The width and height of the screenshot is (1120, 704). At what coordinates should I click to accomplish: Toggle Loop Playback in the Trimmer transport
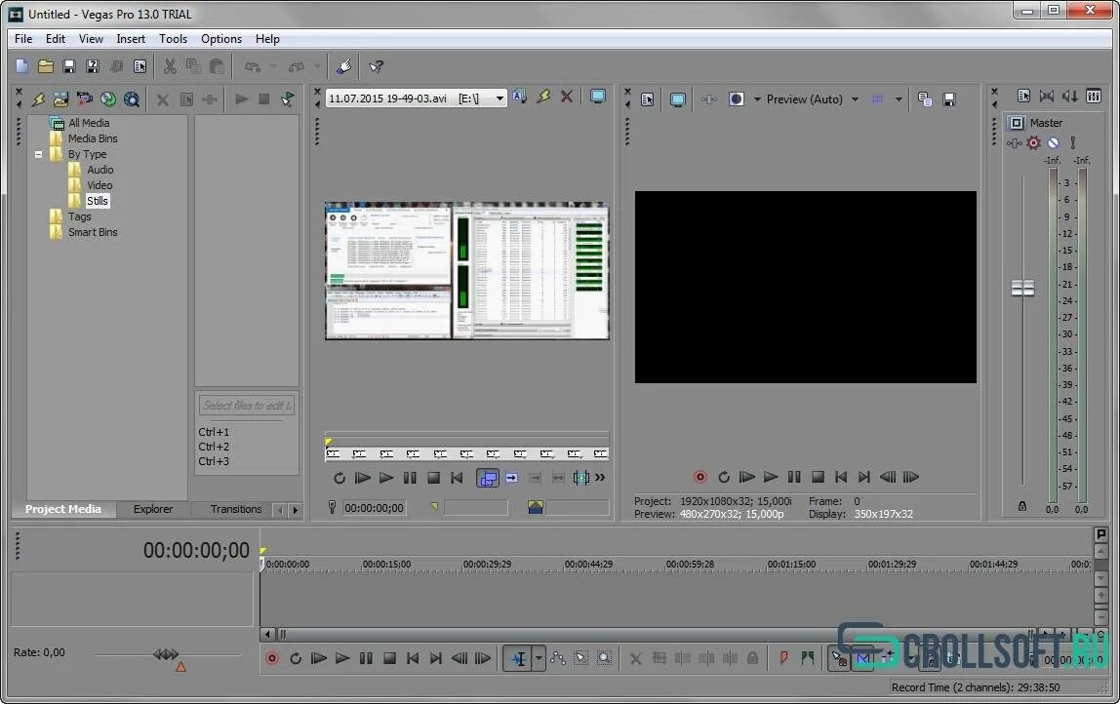[x=340, y=478]
